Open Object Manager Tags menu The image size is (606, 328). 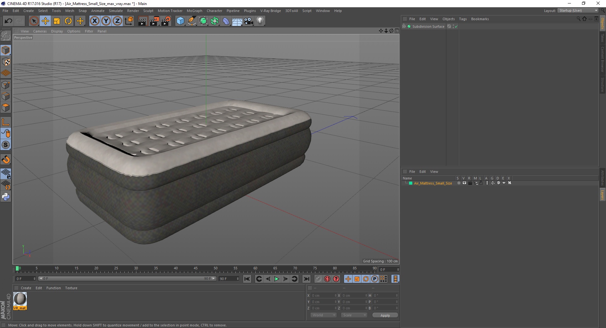click(x=463, y=19)
